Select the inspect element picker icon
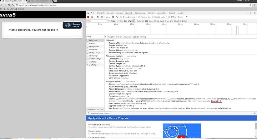This screenshot has height=139, width=257. 88,13
